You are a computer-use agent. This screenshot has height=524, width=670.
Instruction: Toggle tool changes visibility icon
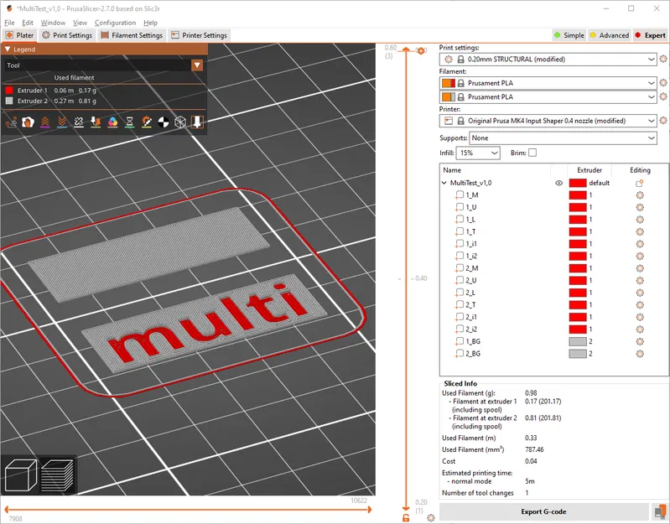(96, 122)
